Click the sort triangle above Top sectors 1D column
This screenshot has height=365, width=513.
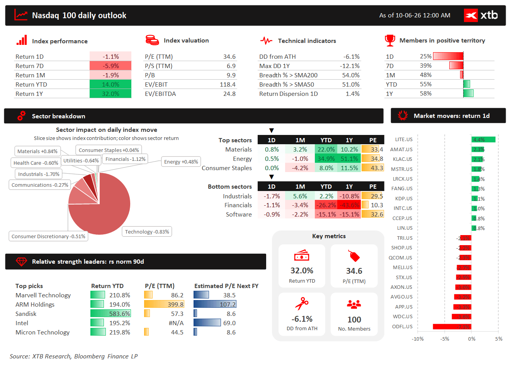[272, 131]
